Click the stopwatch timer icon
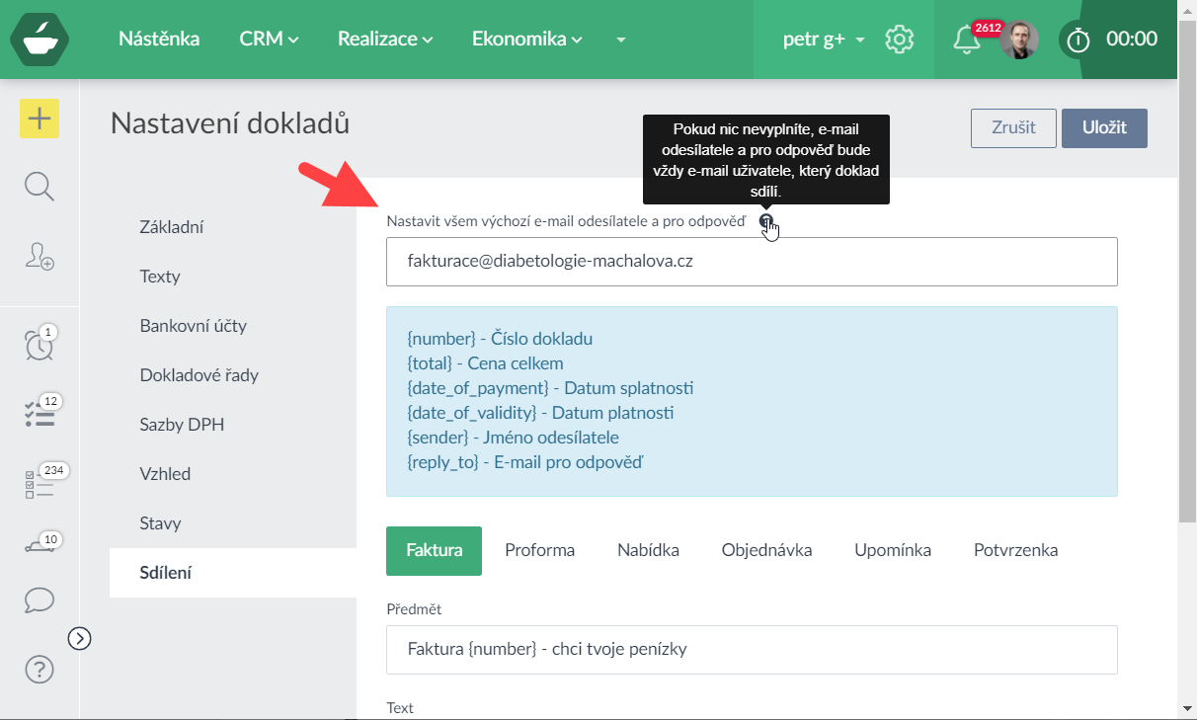 click(1078, 40)
